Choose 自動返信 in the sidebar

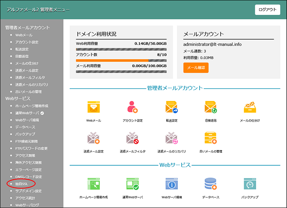pyautogui.click(x=22, y=56)
